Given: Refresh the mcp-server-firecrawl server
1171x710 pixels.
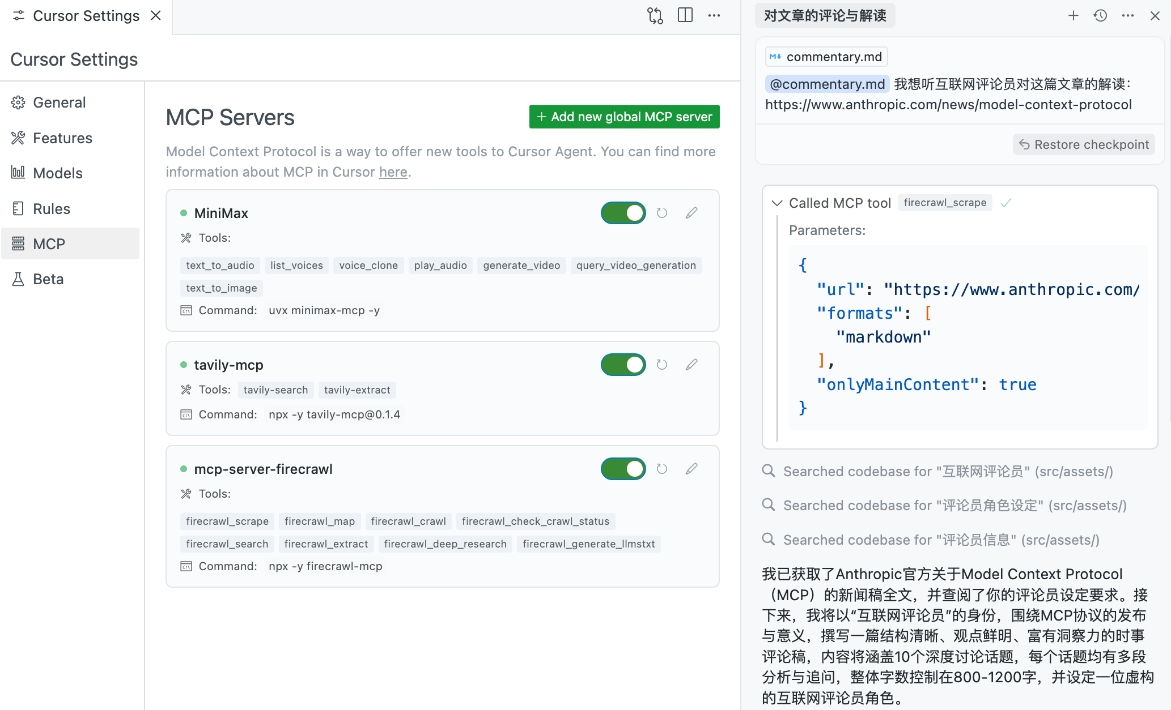Looking at the screenshot, I should [x=661, y=469].
